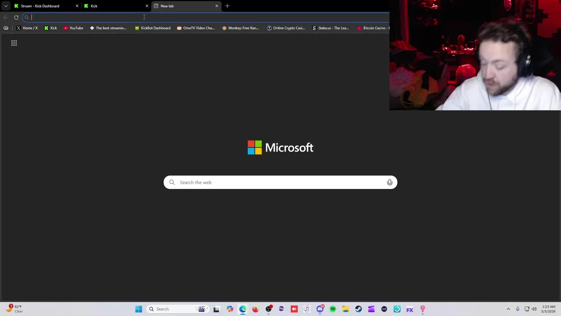Open the Monkey: Free Random bookmark
The width and height of the screenshot is (561, 316).
point(240,28)
